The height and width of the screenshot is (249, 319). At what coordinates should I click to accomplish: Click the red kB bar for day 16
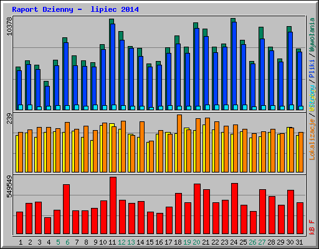tap(159, 223)
